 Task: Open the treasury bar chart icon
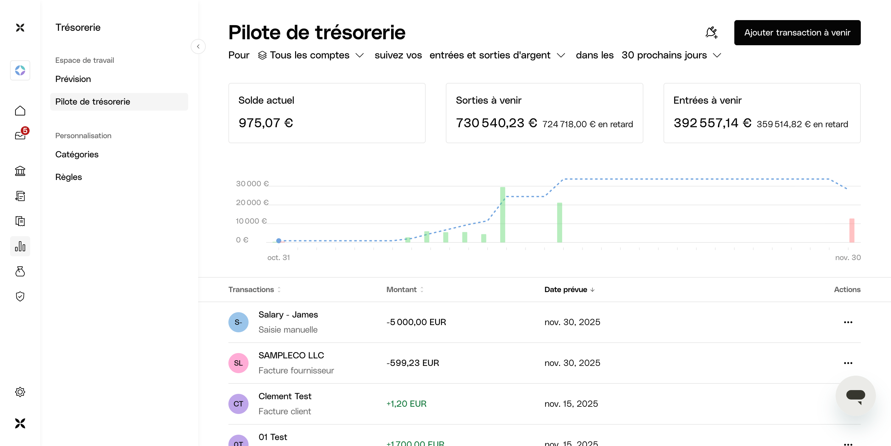click(20, 246)
